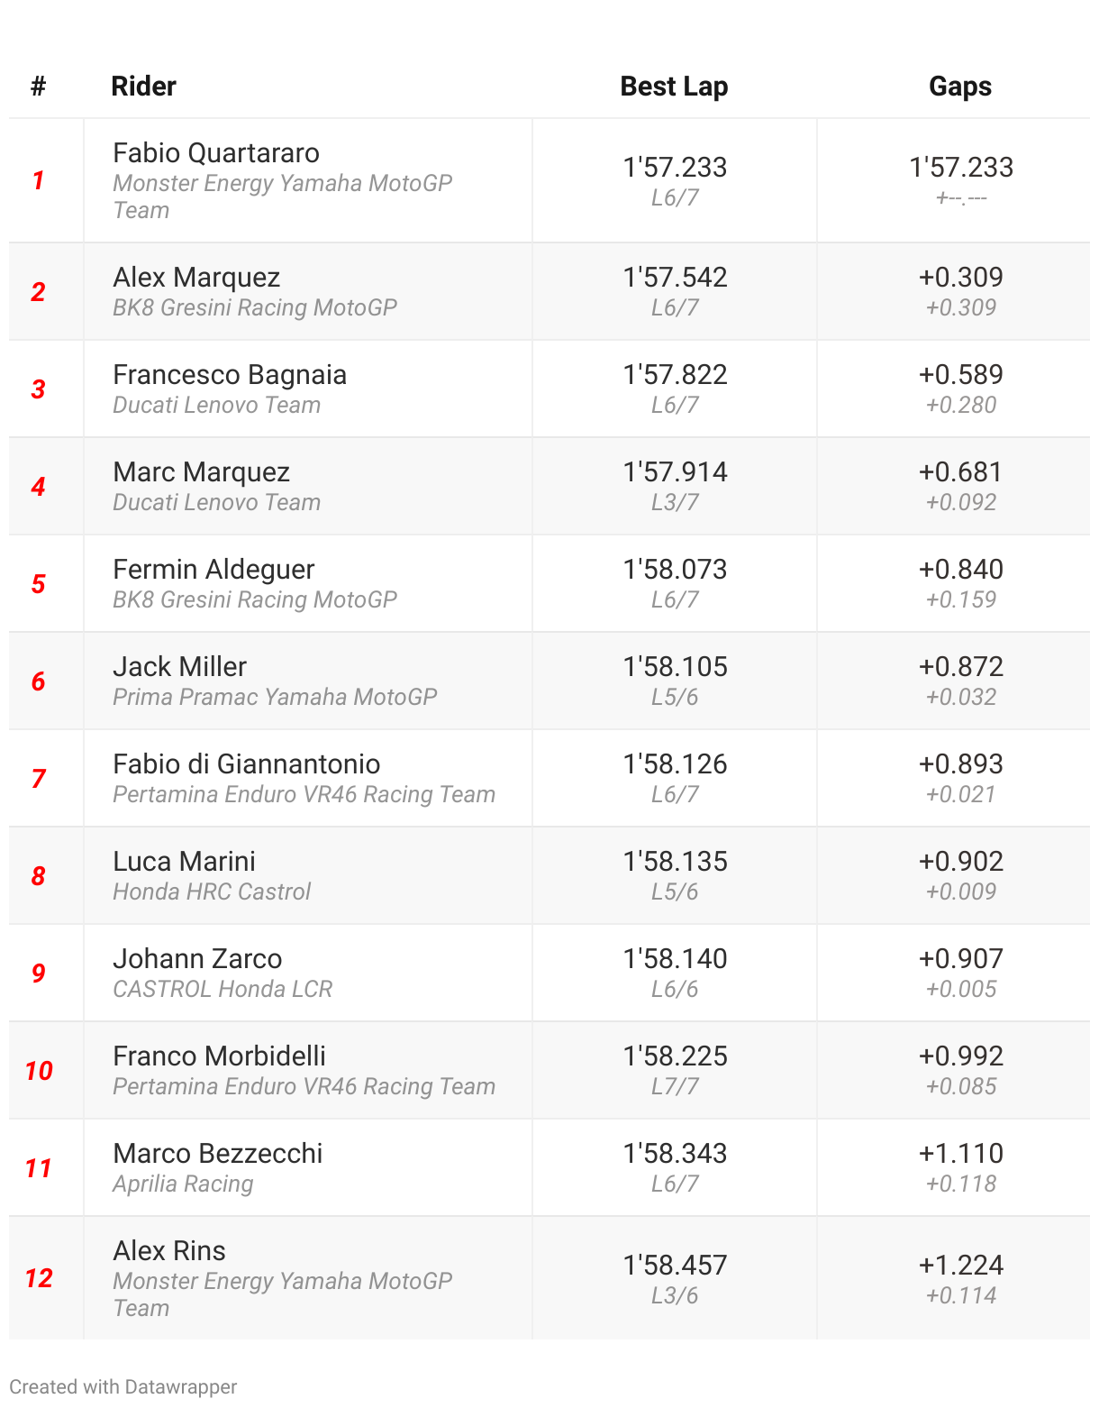Click Marc Marquez best lap 1'57.914
The width and height of the screenshot is (1099, 1408).
(675, 472)
